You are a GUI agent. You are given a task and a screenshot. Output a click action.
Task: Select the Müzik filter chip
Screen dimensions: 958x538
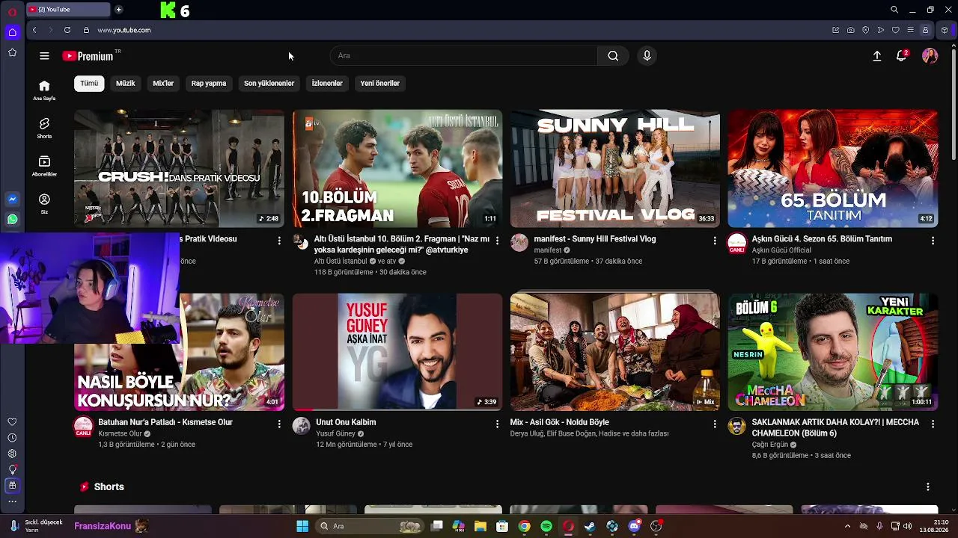[x=126, y=84]
